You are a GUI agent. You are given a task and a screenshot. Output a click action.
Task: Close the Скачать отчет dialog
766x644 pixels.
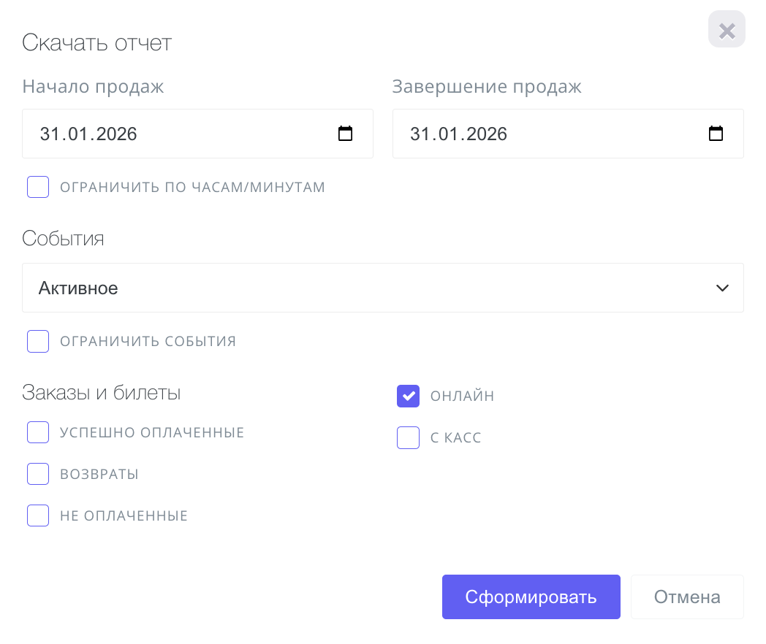pos(727,30)
